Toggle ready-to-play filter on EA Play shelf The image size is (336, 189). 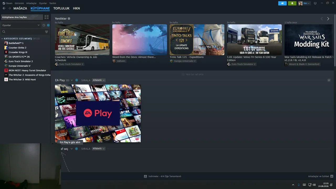coord(77,80)
